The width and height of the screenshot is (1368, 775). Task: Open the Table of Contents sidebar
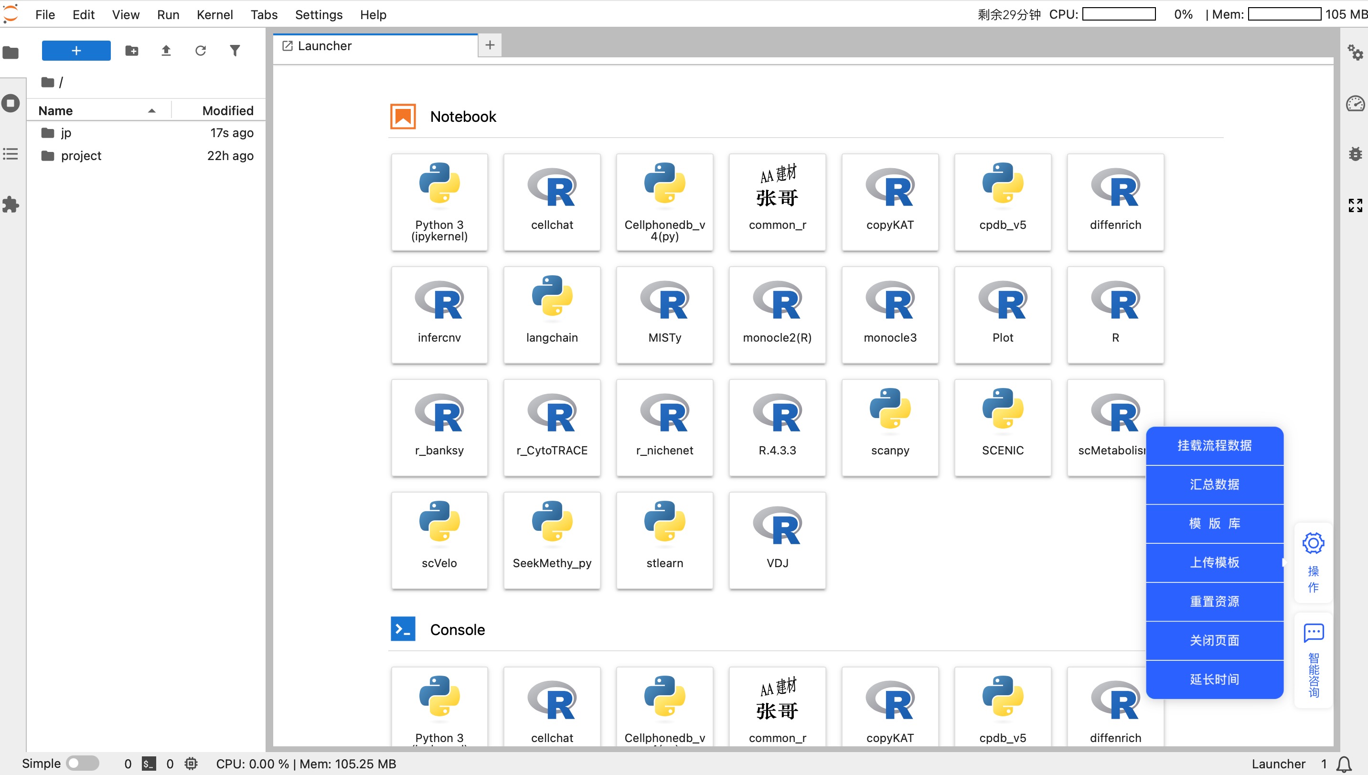click(11, 154)
